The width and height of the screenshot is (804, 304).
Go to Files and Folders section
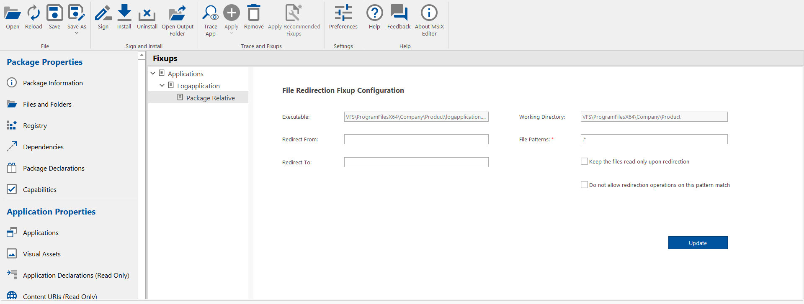click(x=47, y=104)
